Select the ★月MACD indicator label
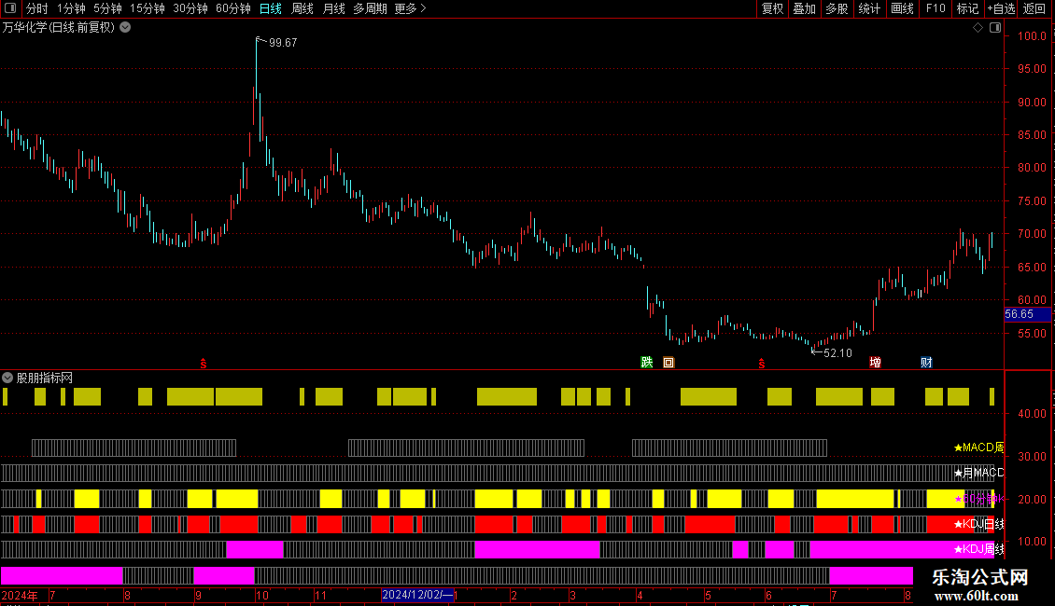This screenshot has width=1055, height=606. pos(979,473)
